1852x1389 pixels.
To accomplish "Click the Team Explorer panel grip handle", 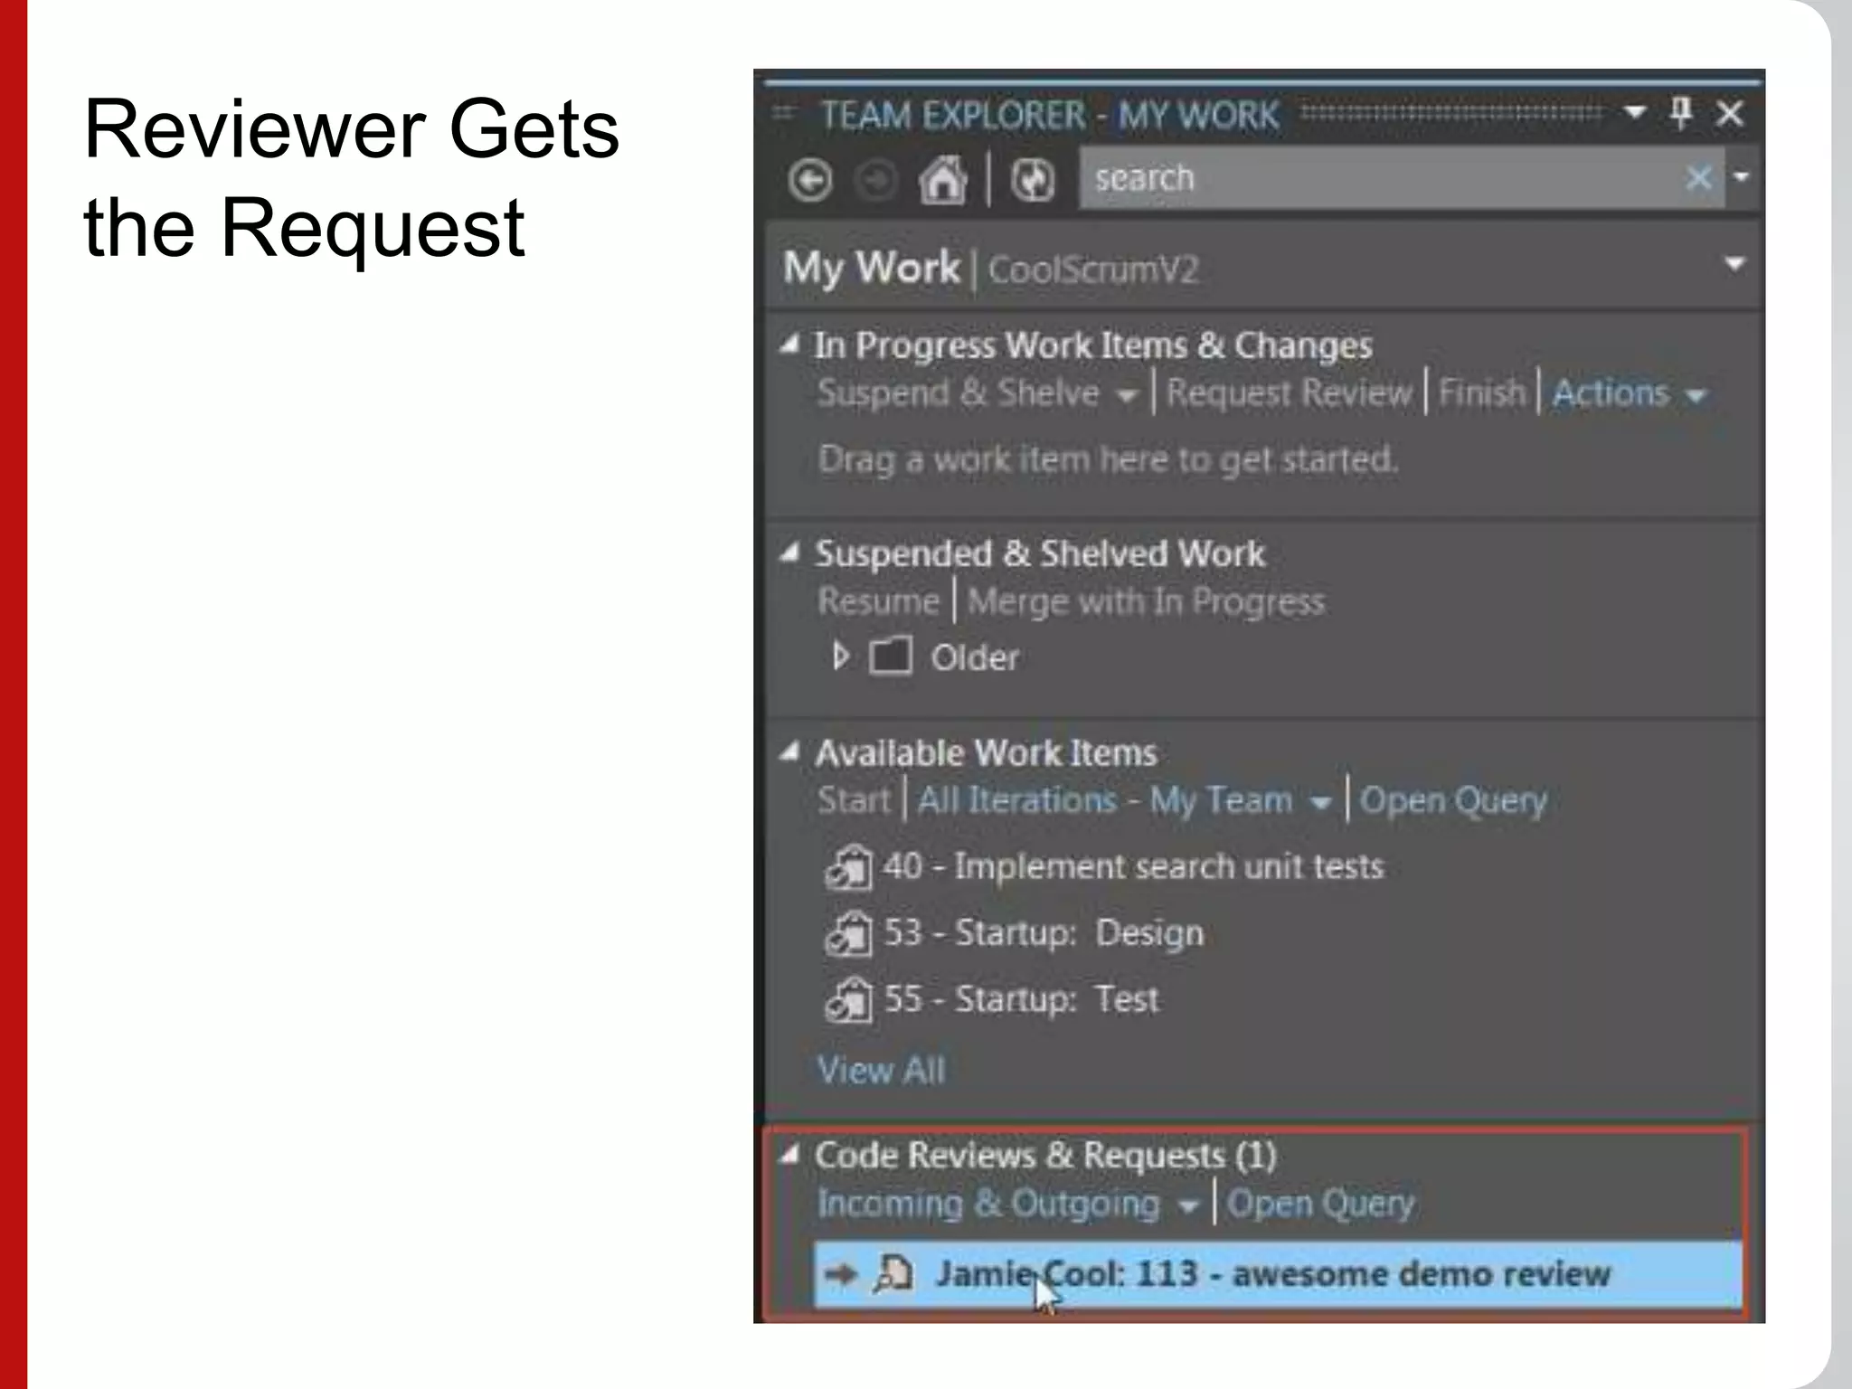I will 783,113.
